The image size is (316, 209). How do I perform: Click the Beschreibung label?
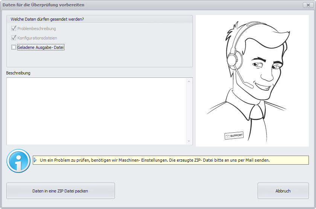pos(18,73)
